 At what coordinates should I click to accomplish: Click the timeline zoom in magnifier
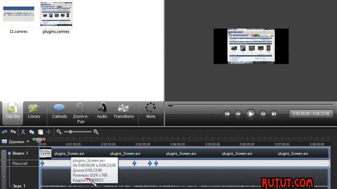(x=96, y=132)
